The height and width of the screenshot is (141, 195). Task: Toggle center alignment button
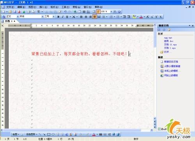[86, 17]
